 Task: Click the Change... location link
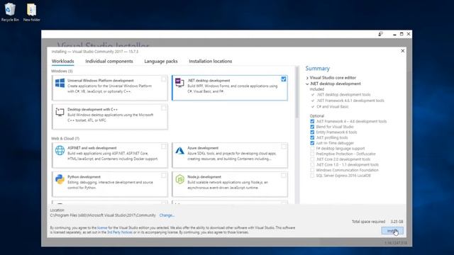tap(167, 215)
